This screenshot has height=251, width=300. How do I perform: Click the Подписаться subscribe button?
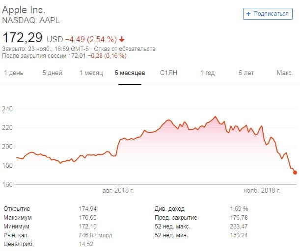pos(268,14)
